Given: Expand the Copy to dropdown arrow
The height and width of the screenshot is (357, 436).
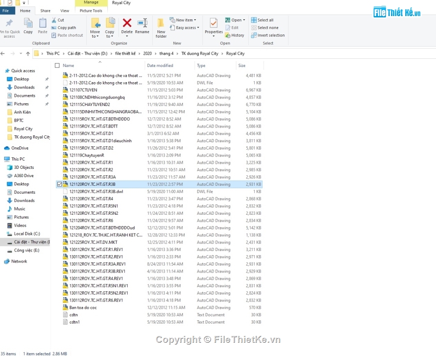Looking at the screenshot, I should [112, 36].
